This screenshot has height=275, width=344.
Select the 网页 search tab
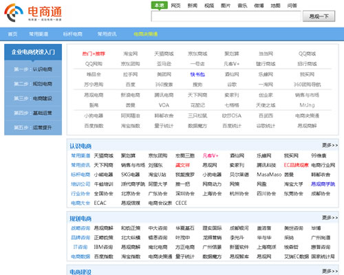pos(175,5)
